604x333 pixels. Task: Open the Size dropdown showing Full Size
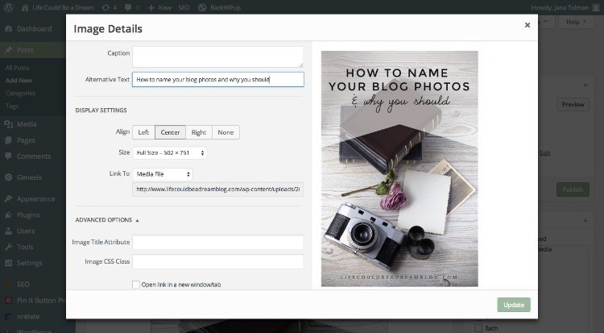pos(169,153)
